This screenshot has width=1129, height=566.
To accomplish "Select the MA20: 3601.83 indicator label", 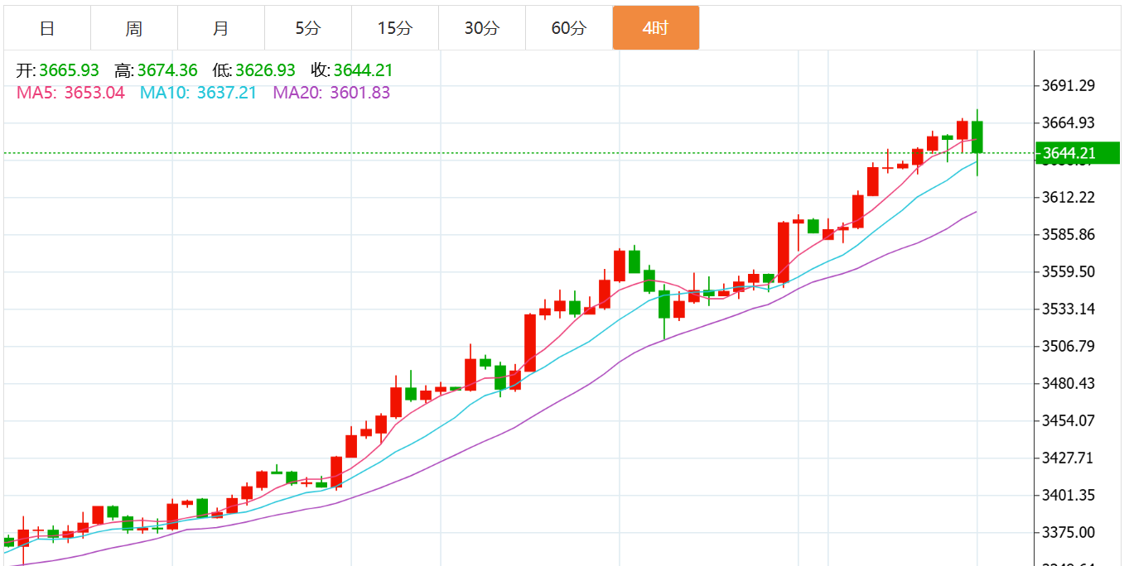I will point(331,93).
